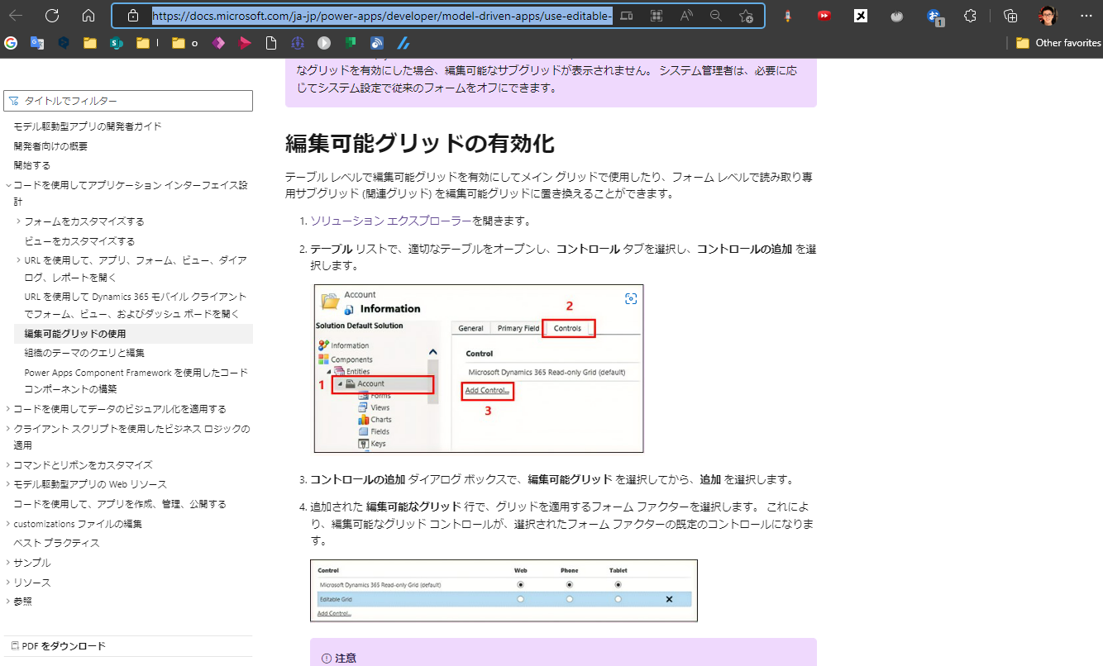Open the bookmark folder labeled o
Image resolution: width=1103 pixels, height=666 pixels.
184,43
